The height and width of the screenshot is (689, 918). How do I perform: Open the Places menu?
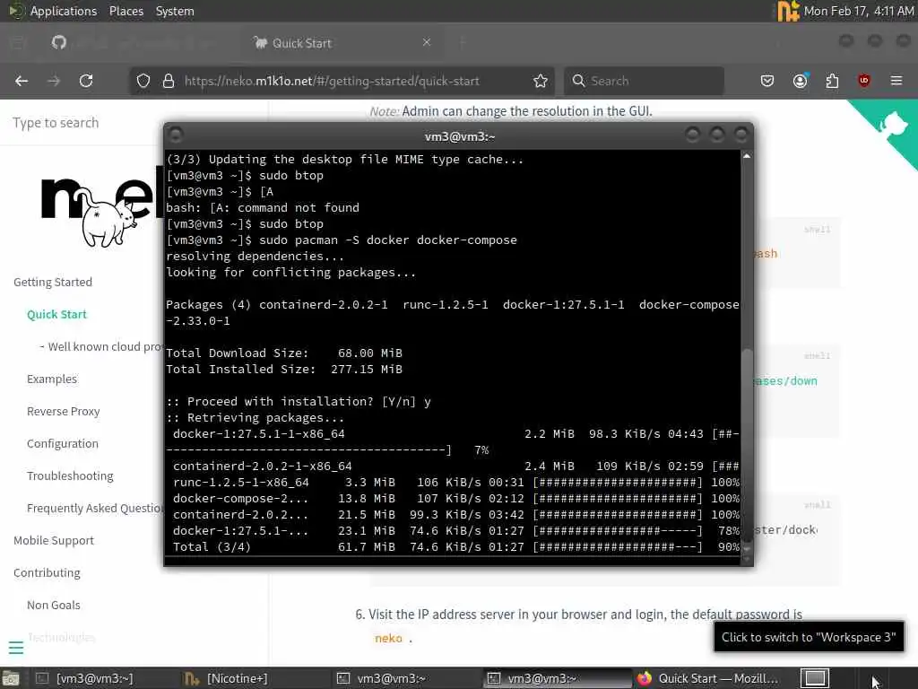click(x=126, y=11)
